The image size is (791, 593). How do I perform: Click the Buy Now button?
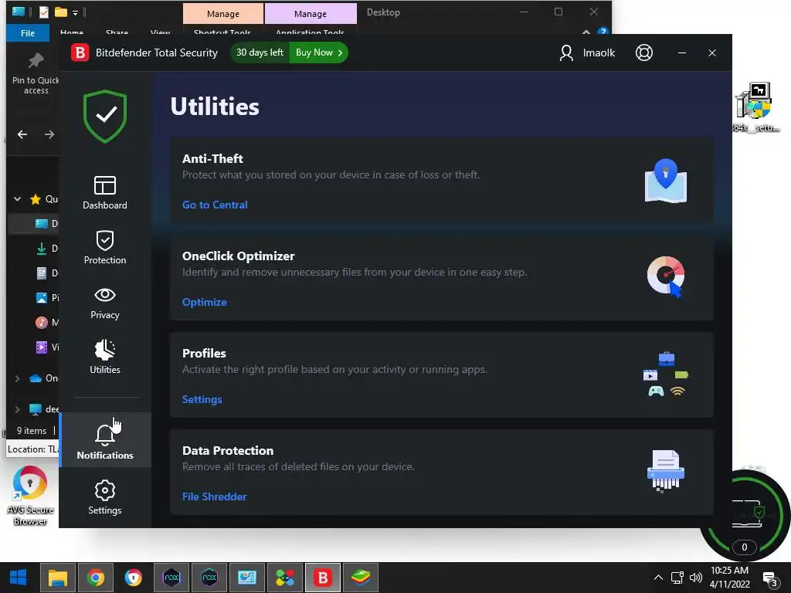coord(318,53)
